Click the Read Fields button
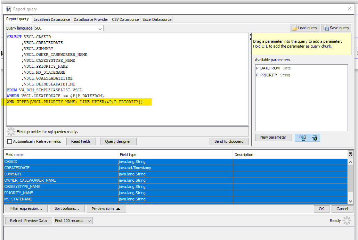 coord(81,141)
